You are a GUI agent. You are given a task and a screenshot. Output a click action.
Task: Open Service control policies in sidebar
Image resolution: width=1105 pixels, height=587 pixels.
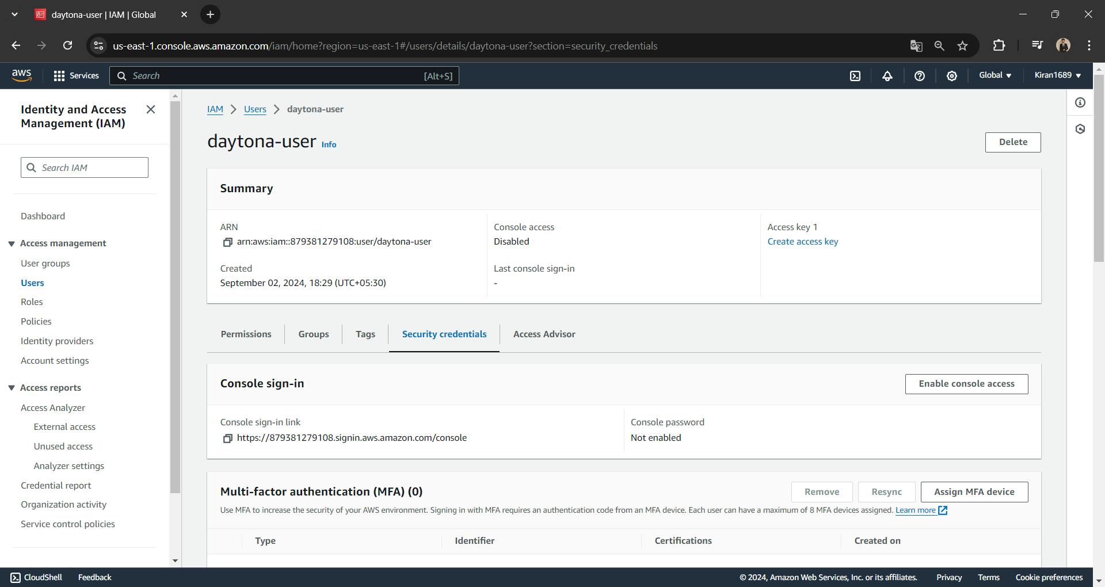click(x=68, y=524)
